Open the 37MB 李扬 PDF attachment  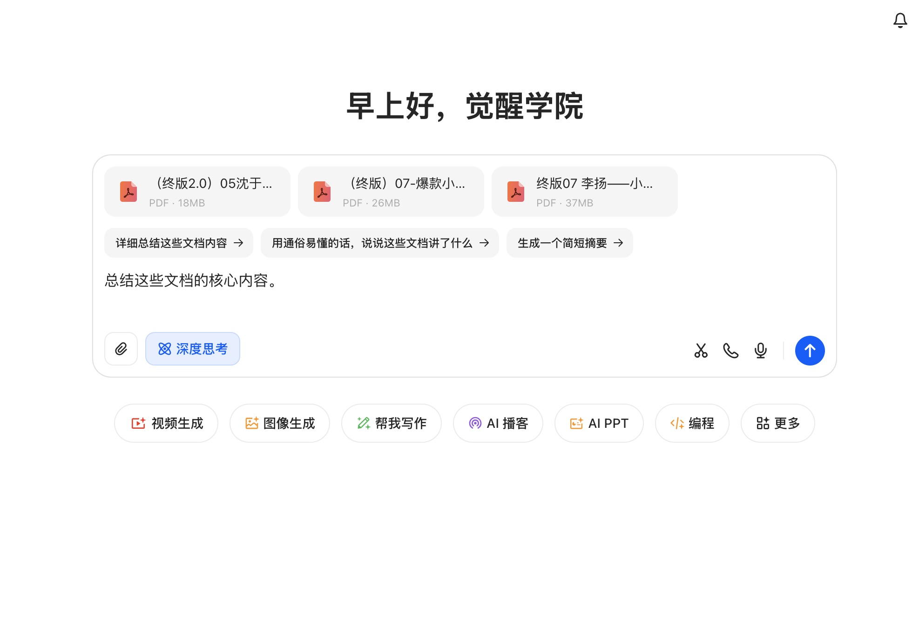(x=584, y=191)
